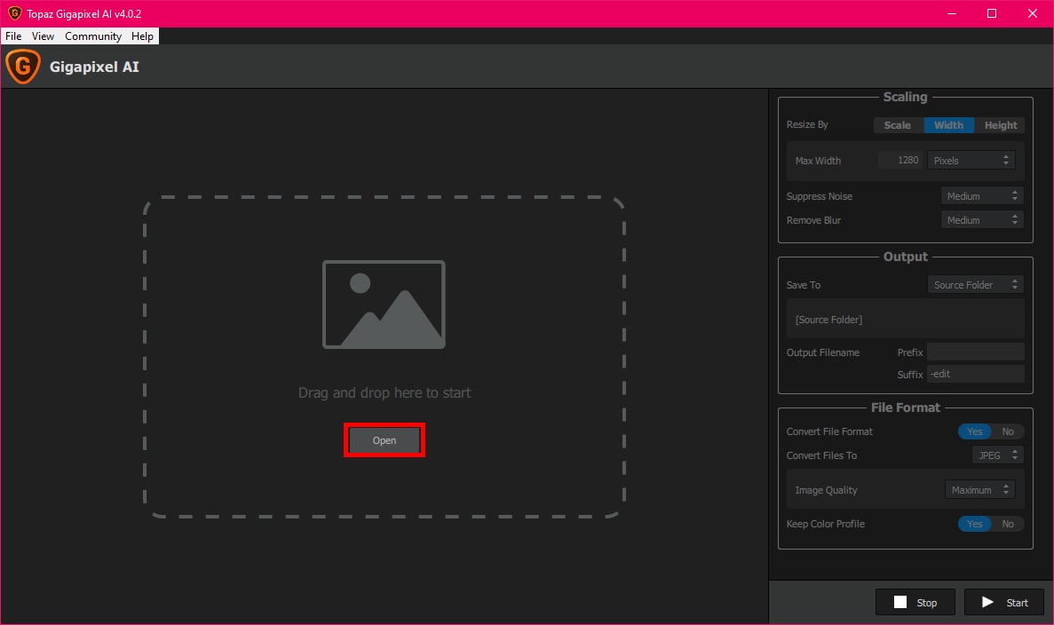Viewport: 1054px width, 625px height.
Task: Click the 'Gigapixel AI' header title text
Action: click(x=94, y=67)
